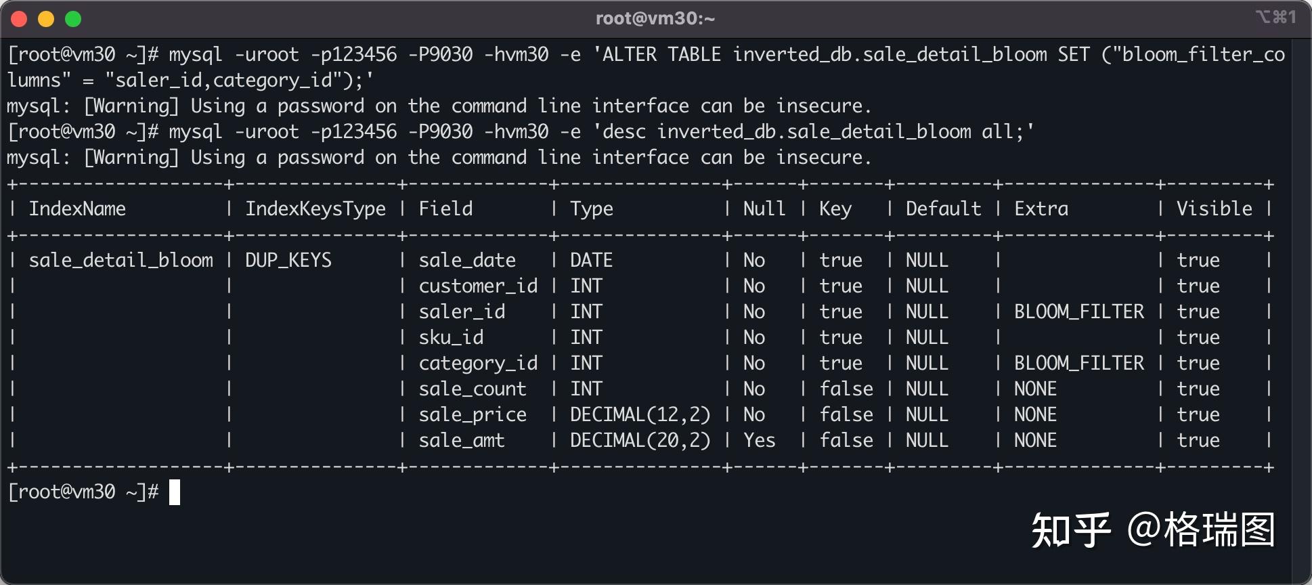Click the saler_id field name
1312x585 pixels.
point(462,311)
